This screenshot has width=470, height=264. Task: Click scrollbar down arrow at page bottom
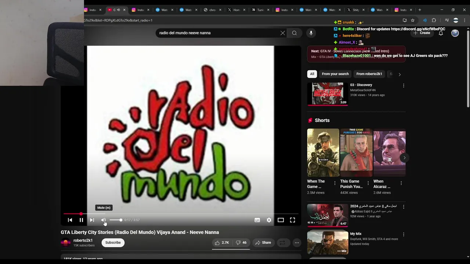pos(468,257)
